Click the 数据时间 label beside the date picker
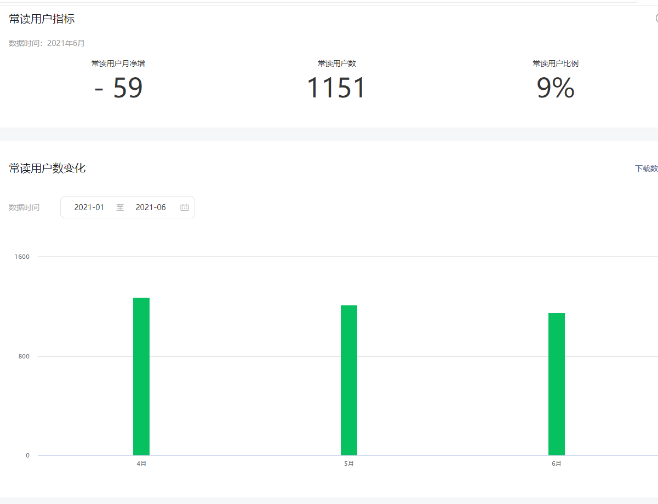 coord(24,207)
